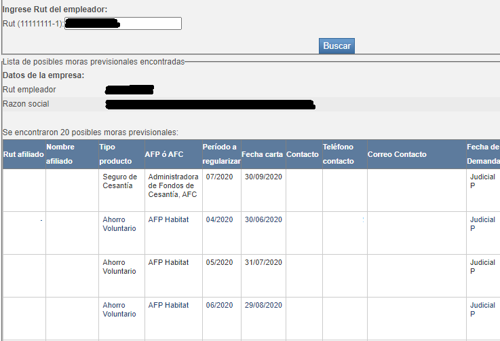Open Ahorro Voluntario in the 05/2020 row

coord(119,267)
